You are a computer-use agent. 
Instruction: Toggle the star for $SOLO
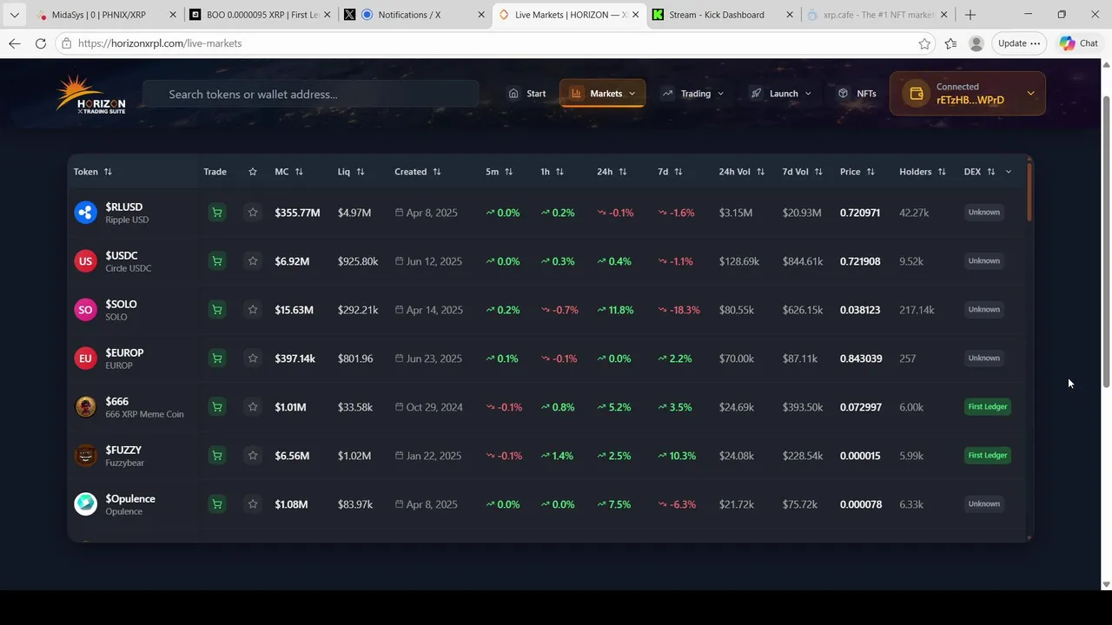(x=252, y=310)
